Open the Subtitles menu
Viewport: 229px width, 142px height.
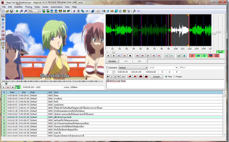point(18,7)
